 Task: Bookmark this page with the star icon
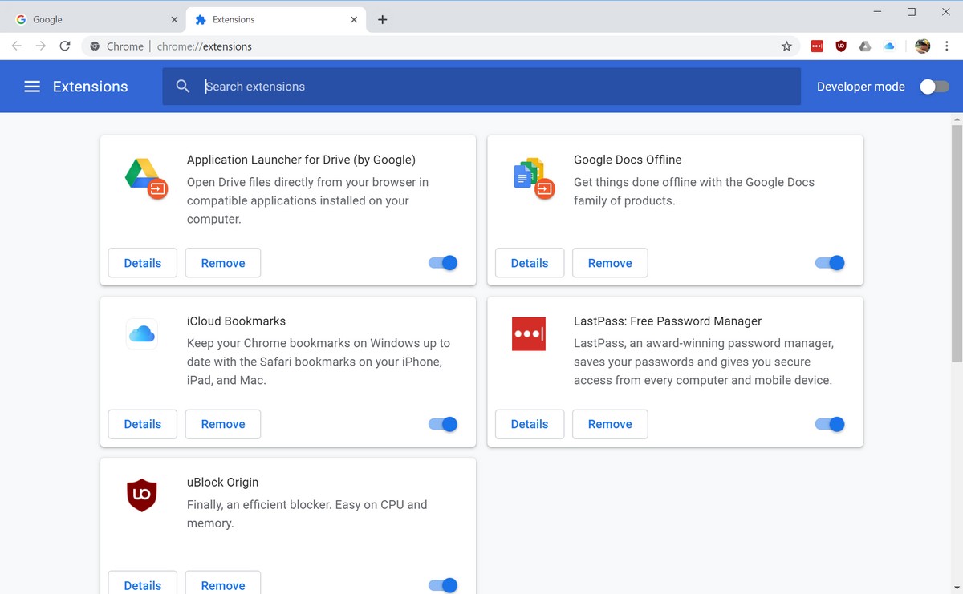(x=786, y=46)
